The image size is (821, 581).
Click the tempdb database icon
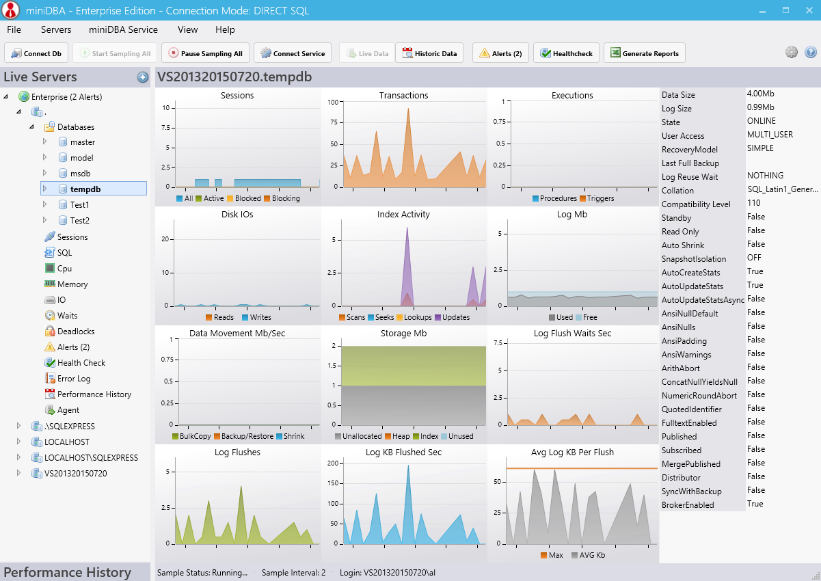[x=62, y=189]
